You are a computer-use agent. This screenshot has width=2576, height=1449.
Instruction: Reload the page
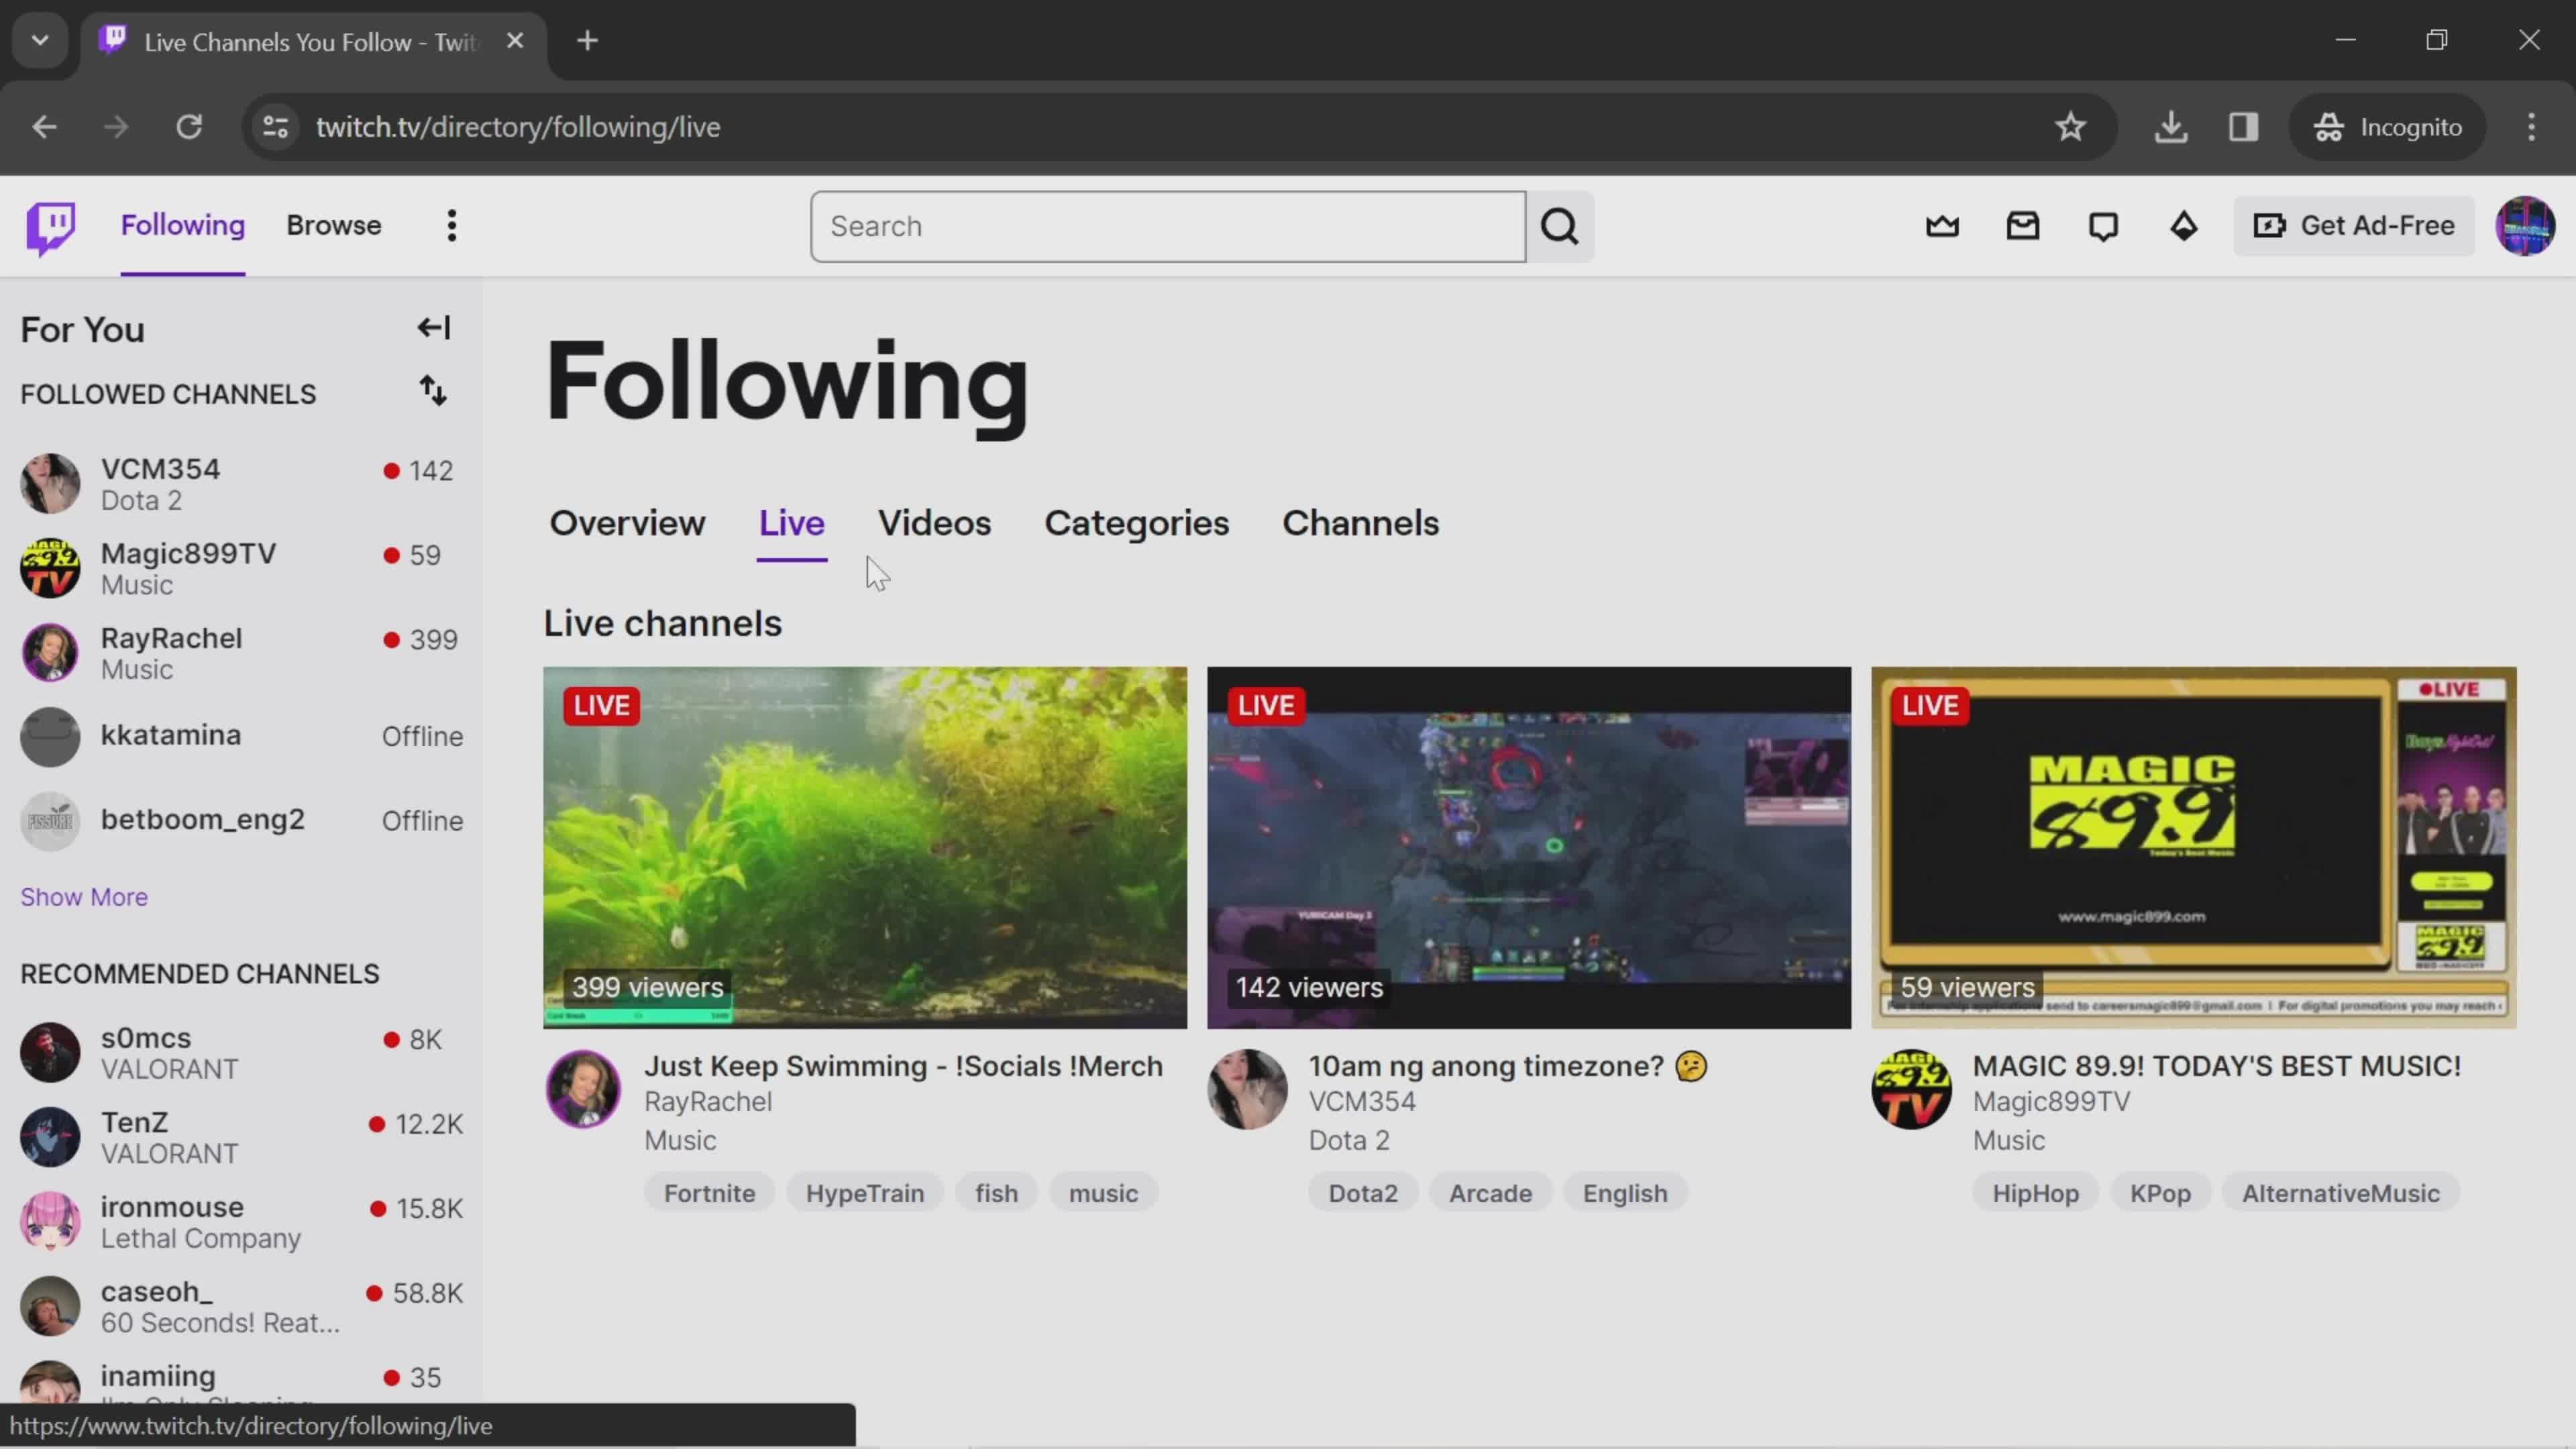click(x=189, y=127)
